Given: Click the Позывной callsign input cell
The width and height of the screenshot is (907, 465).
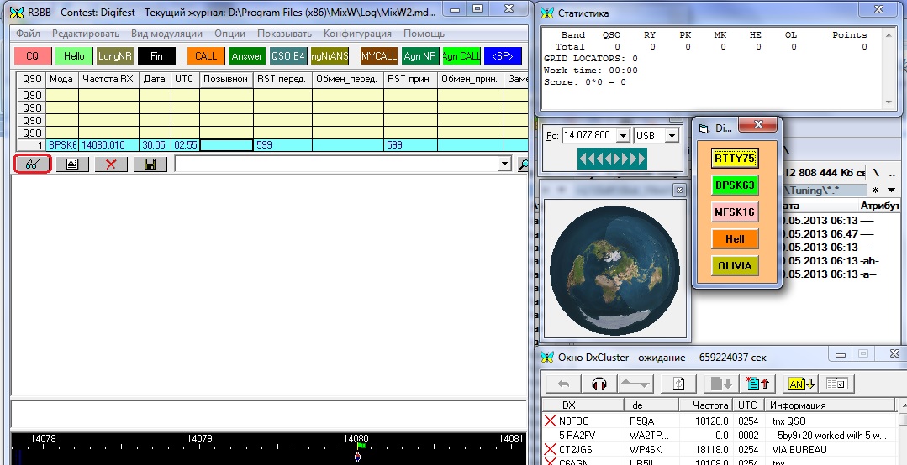Looking at the screenshot, I should [x=226, y=145].
